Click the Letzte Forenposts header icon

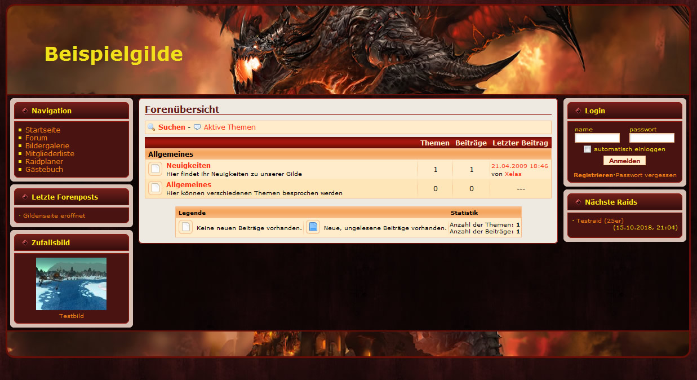tap(25, 197)
